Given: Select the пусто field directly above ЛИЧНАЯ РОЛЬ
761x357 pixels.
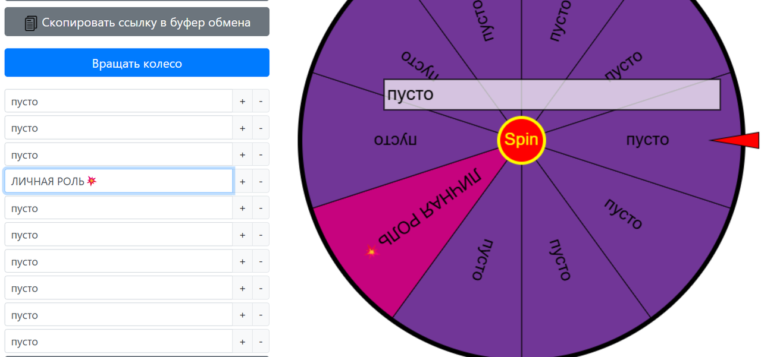Looking at the screenshot, I should [118, 154].
